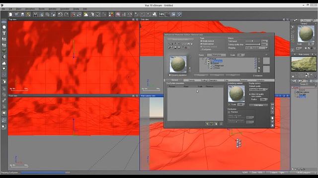Click the bottom-most icon in left toolbar
Image resolution: width=318 pixels, height=178 pixels.
click(x=4, y=127)
